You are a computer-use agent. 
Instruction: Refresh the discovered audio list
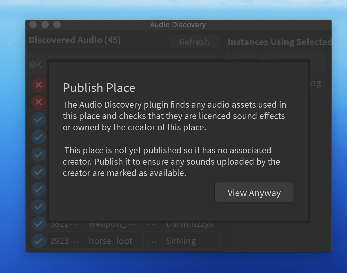point(194,42)
